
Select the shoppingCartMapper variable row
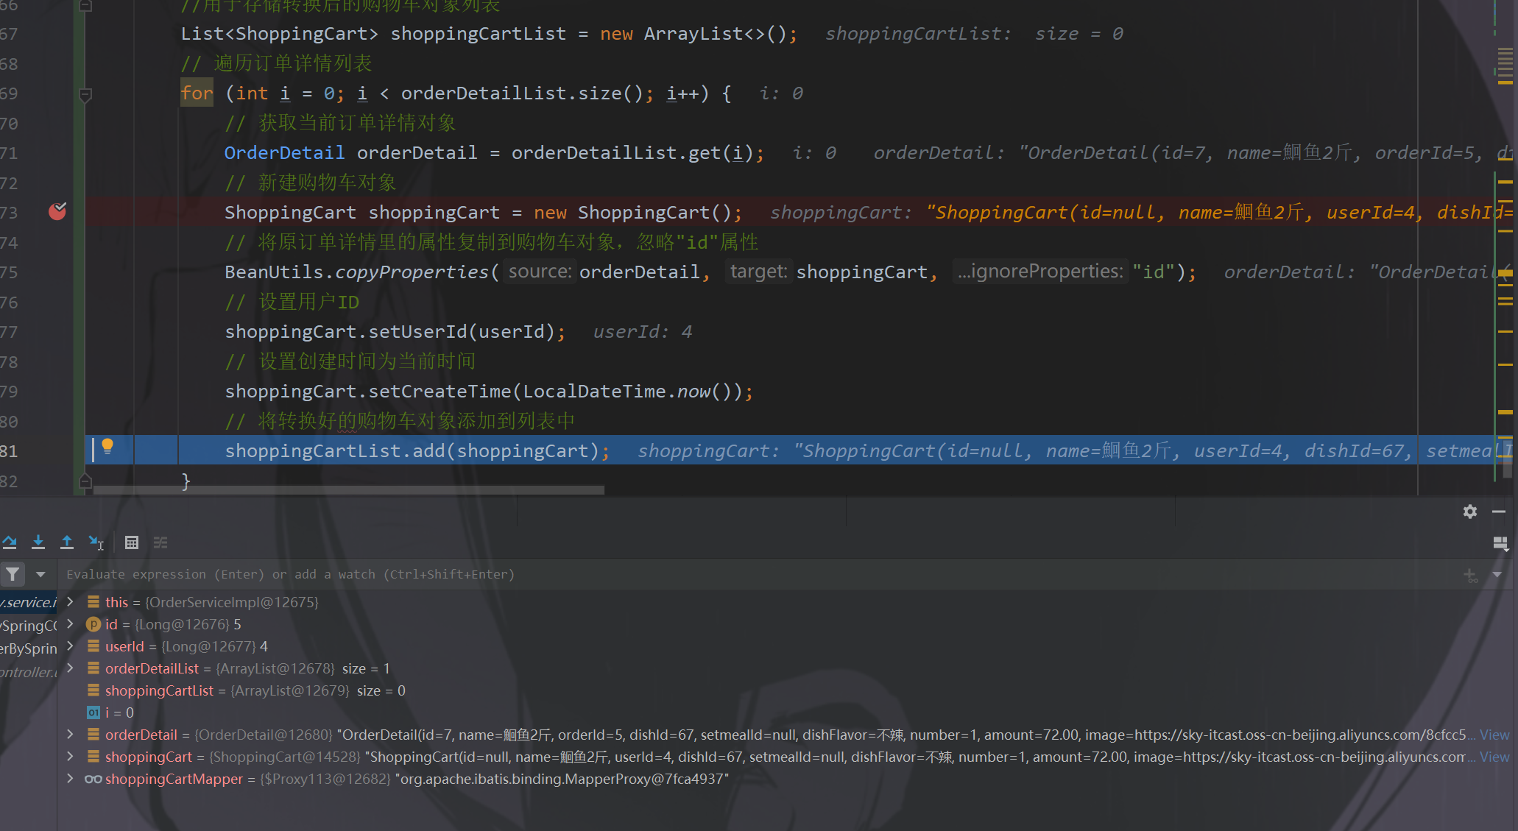pyautogui.click(x=174, y=779)
